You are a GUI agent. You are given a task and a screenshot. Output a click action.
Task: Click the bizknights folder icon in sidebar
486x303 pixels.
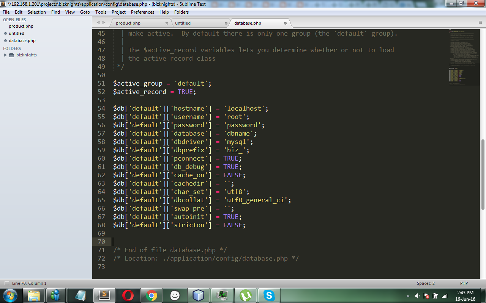point(11,55)
